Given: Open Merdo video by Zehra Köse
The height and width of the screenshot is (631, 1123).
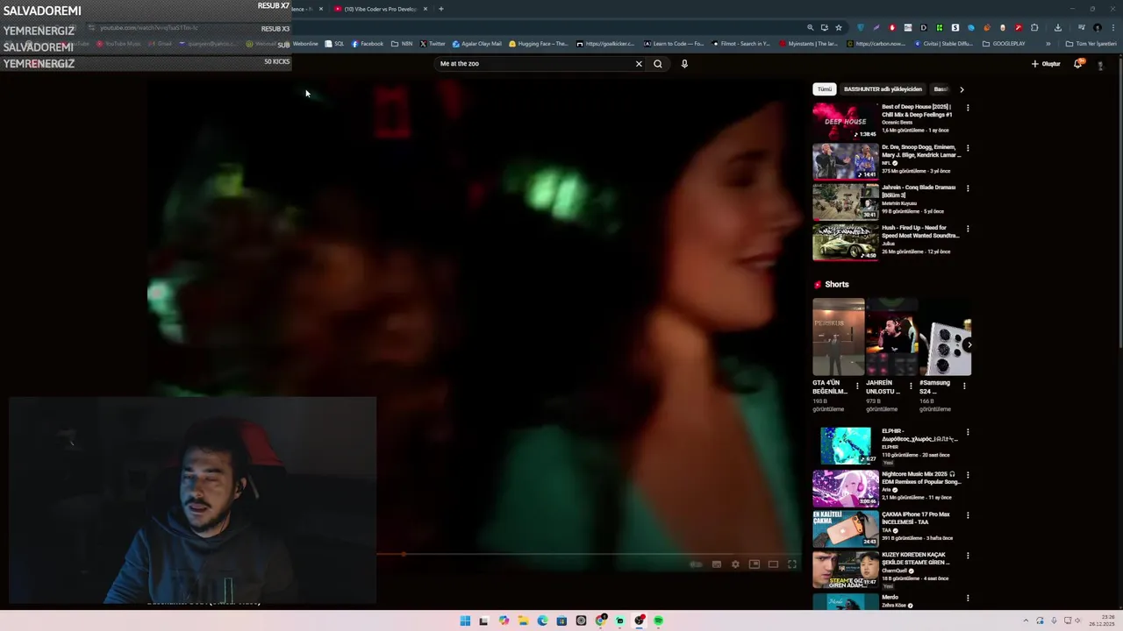Looking at the screenshot, I should [845, 601].
